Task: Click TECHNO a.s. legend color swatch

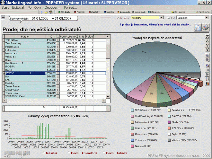Action: (x=132, y=110)
